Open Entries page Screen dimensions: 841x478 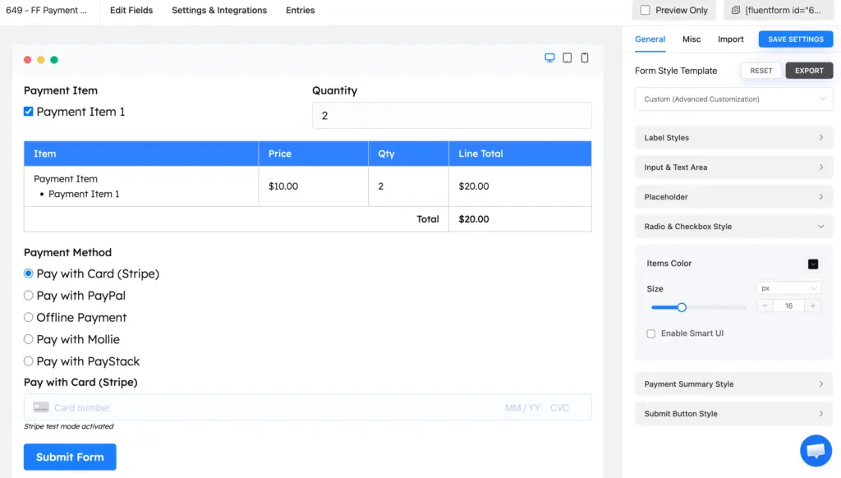click(301, 10)
